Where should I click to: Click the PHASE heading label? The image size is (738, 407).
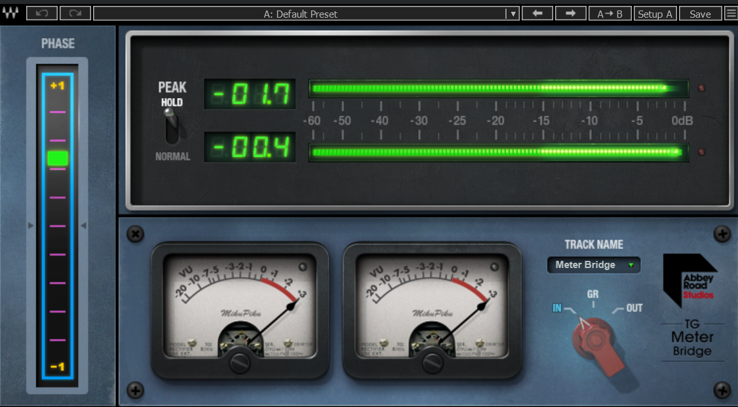click(x=58, y=44)
